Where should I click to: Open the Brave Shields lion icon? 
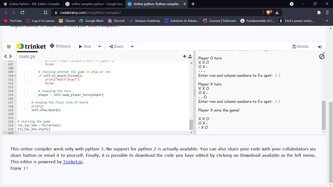coord(268,12)
